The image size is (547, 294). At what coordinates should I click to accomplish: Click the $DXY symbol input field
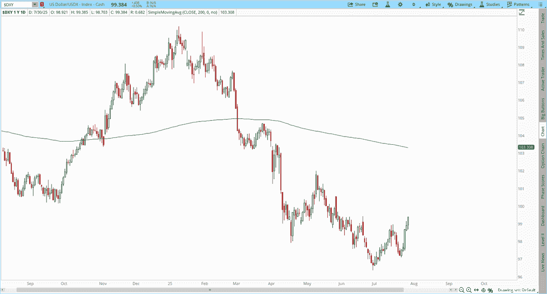pyautogui.click(x=17, y=4)
